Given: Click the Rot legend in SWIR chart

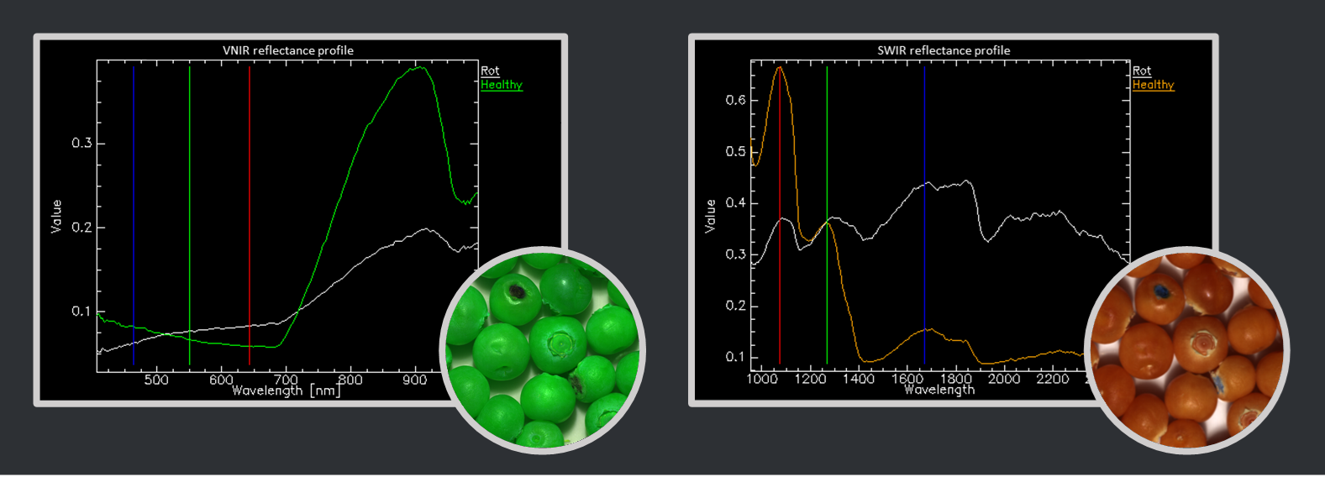Looking at the screenshot, I should point(1142,71).
